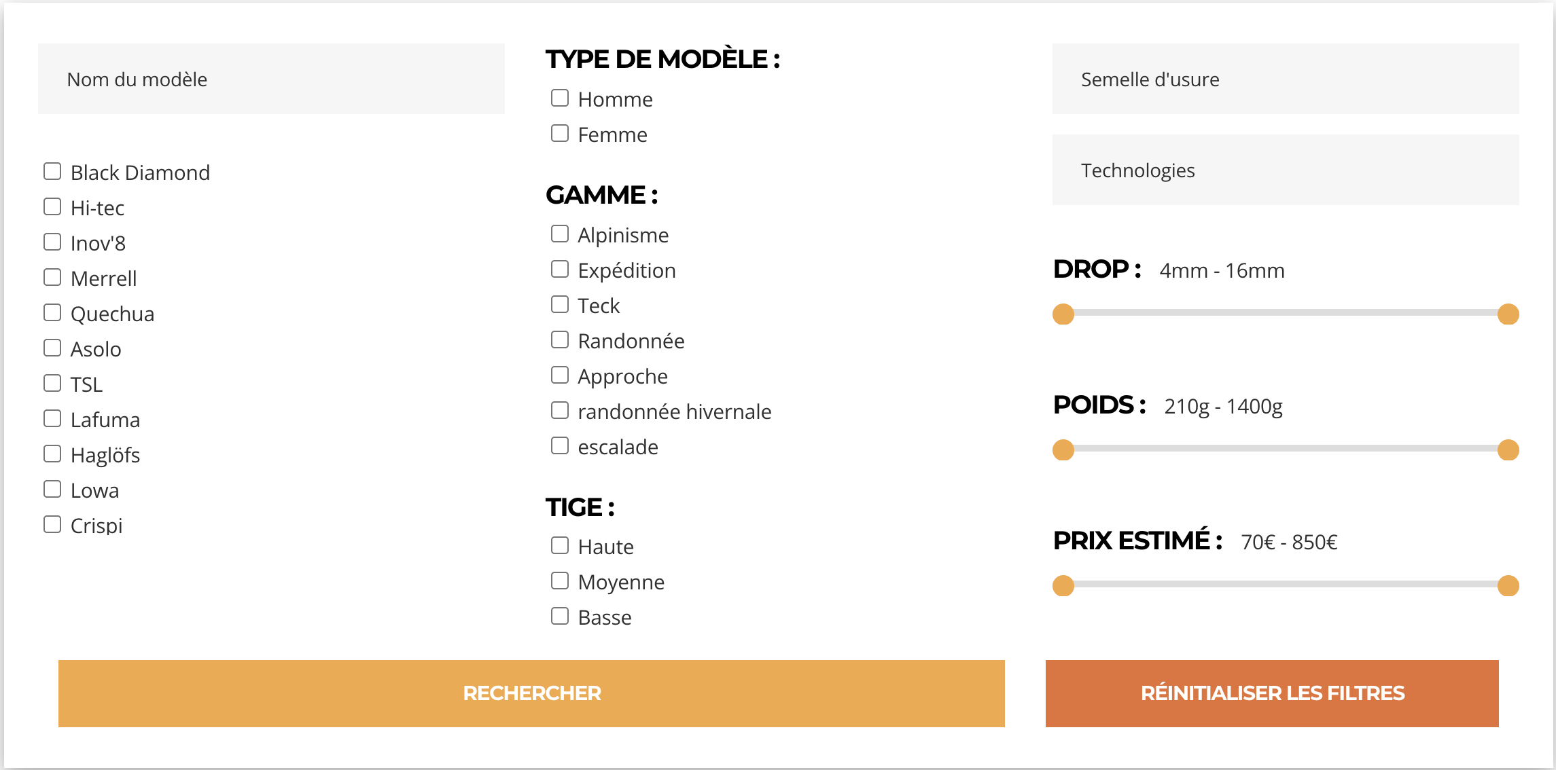Click the Nom du modèle field
The height and width of the screenshot is (770, 1556).
[x=271, y=79]
